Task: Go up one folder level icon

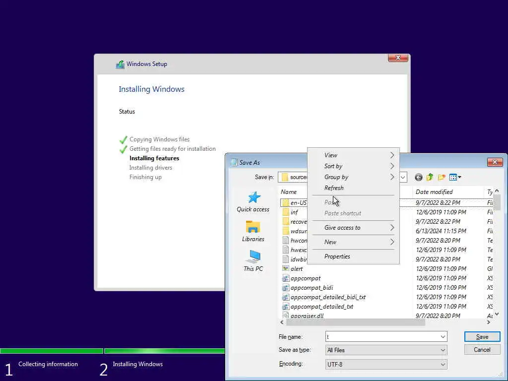Action: pyautogui.click(x=430, y=177)
